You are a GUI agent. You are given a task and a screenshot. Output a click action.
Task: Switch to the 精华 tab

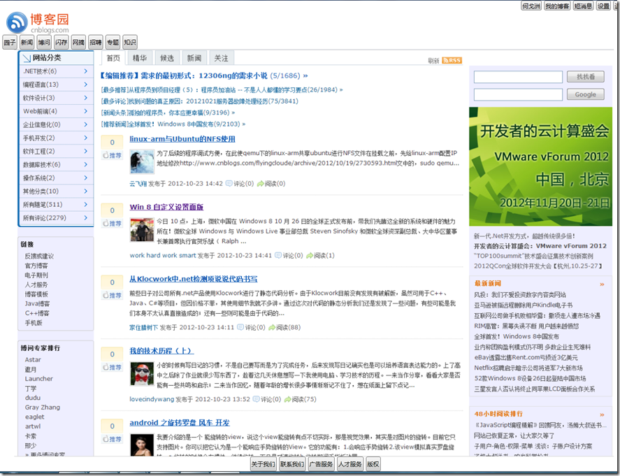click(140, 58)
